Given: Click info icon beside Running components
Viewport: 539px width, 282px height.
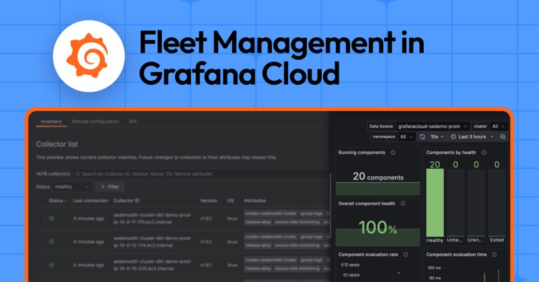Looking at the screenshot, I should click(393, 153).
